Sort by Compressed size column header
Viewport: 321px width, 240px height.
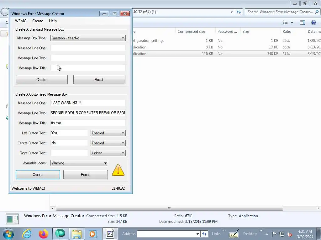point(195,32)
